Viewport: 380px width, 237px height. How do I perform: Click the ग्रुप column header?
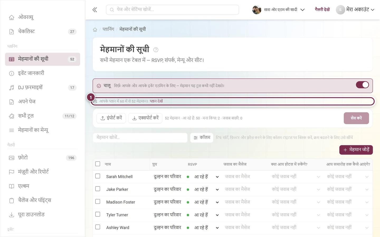[155, 164]
